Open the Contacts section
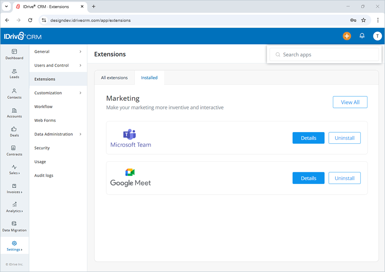 click(x=14, y=94)
